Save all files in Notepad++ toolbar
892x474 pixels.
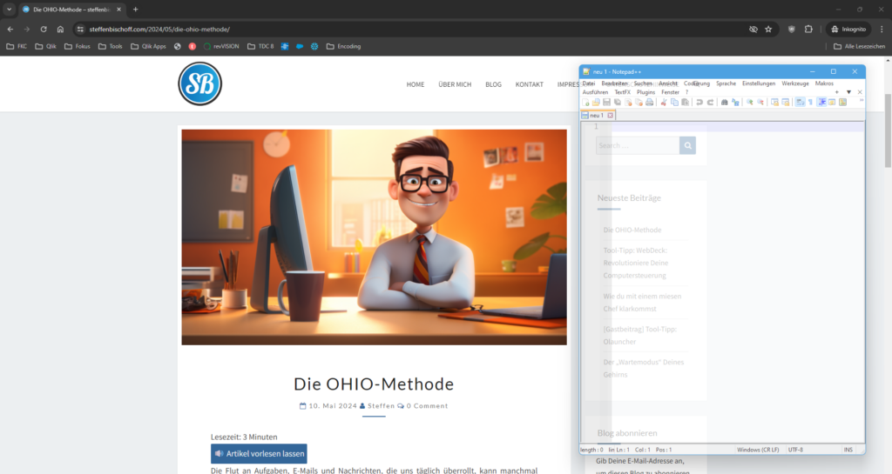click(x=618, y=102)
